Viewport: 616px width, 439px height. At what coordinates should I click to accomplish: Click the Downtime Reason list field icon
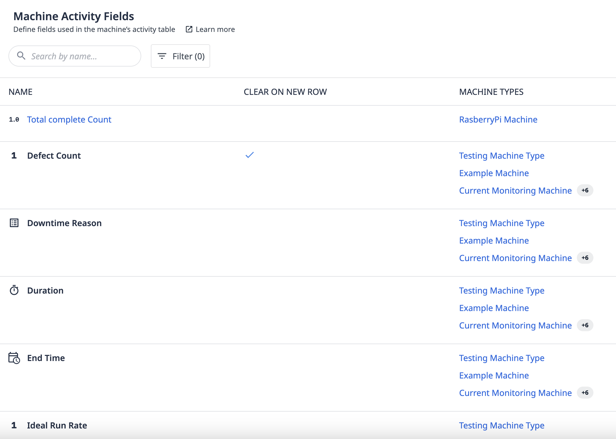[x=14, y=223]
